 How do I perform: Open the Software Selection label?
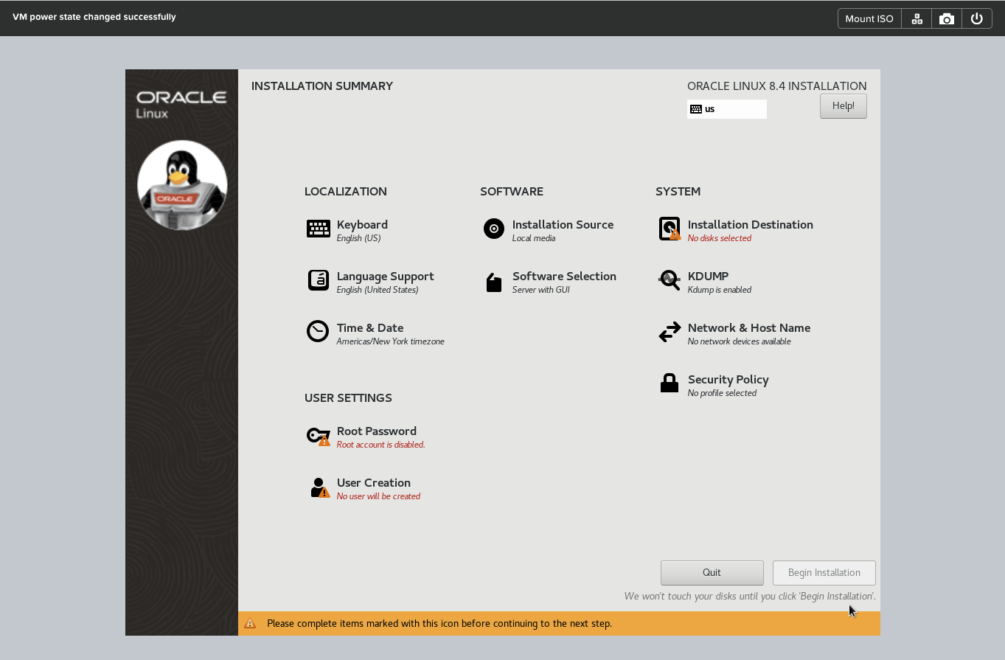tap(564, 277)
